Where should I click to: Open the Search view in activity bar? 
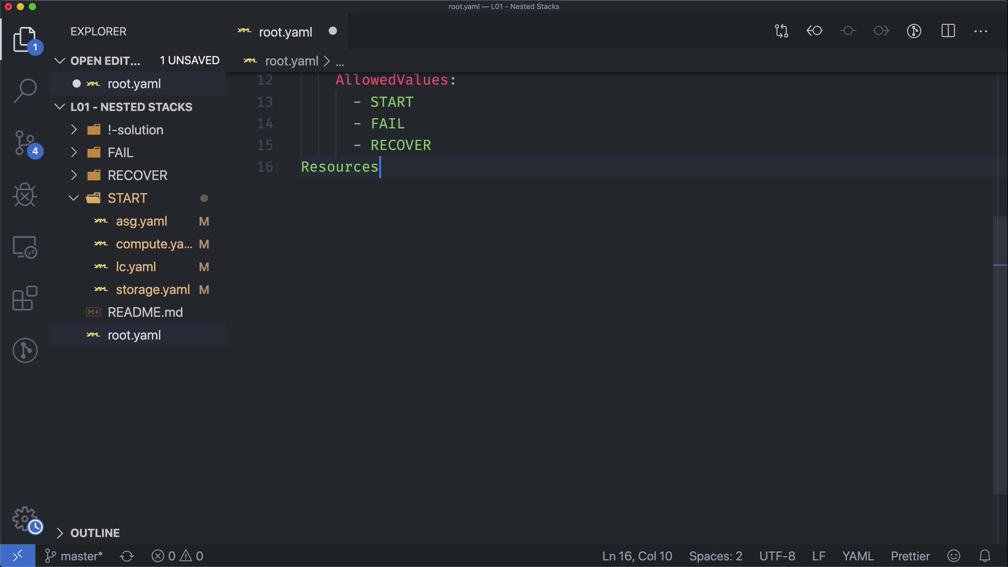click(25, 91)
